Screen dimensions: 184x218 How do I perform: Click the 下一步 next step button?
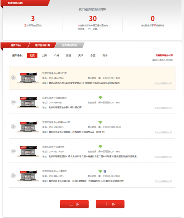110,204
